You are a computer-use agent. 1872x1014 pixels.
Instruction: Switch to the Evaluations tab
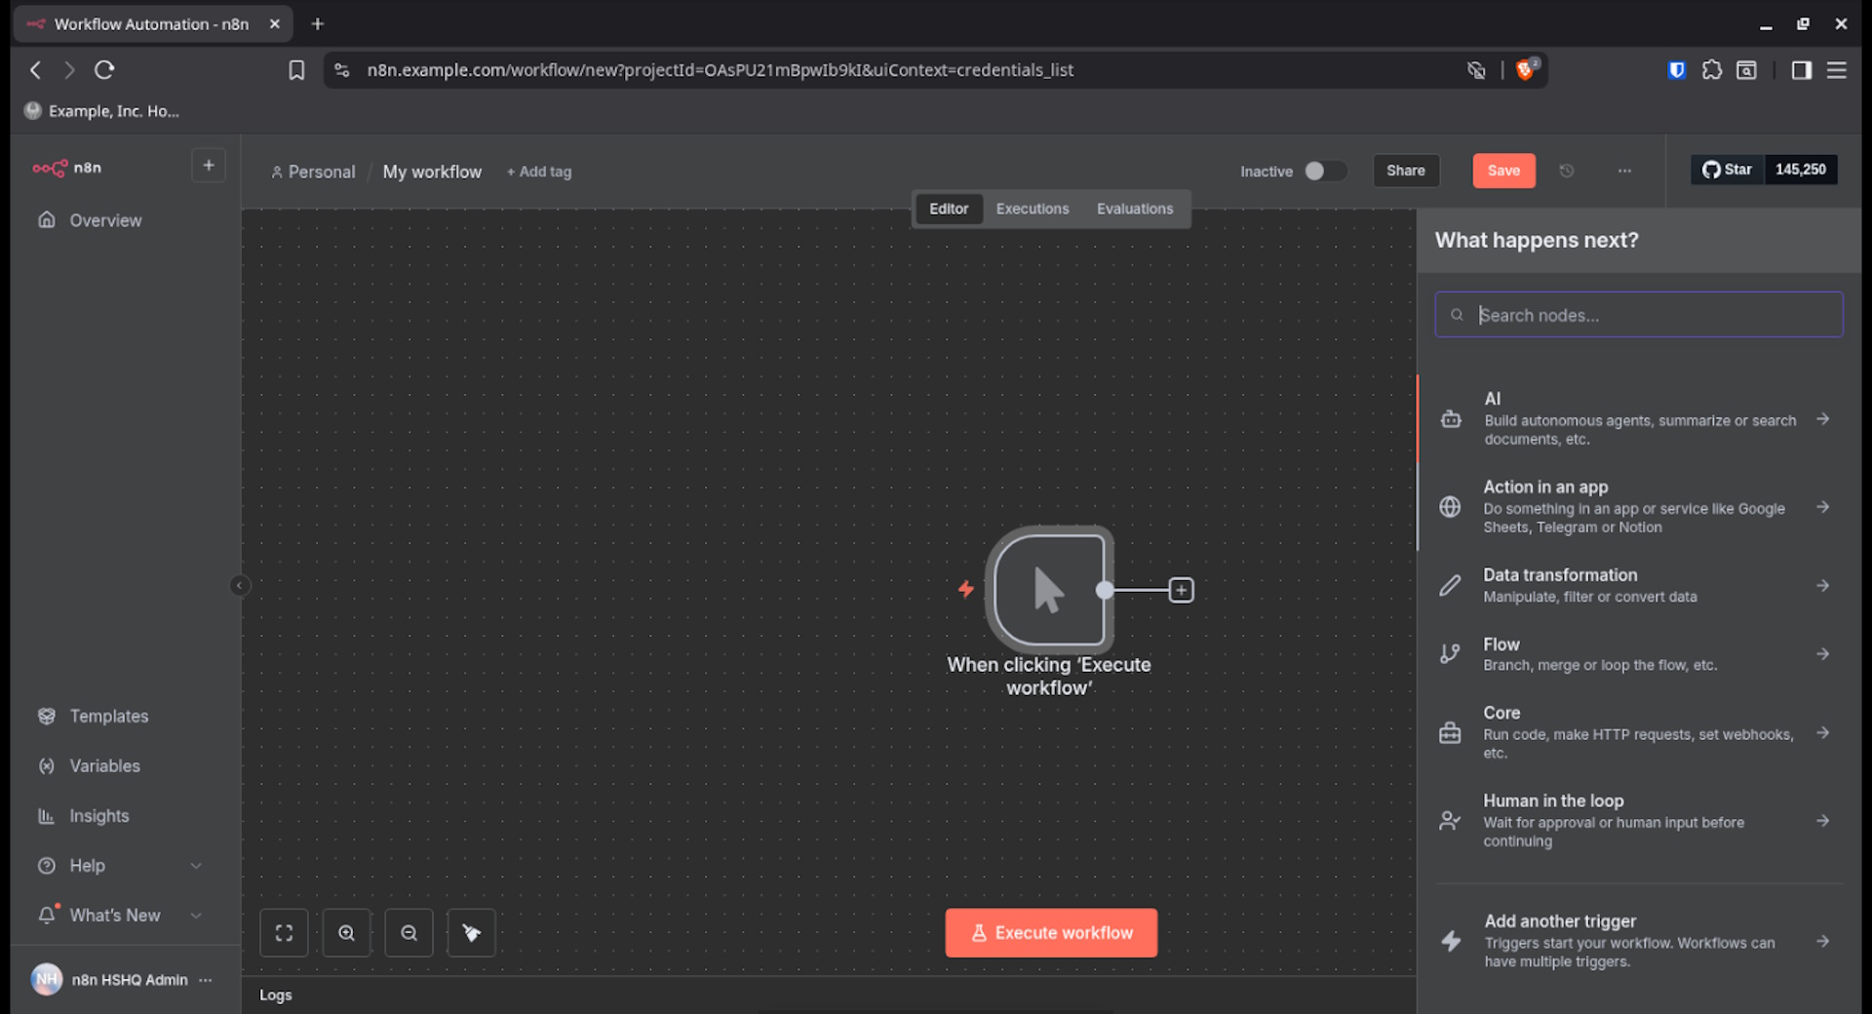1134,209
